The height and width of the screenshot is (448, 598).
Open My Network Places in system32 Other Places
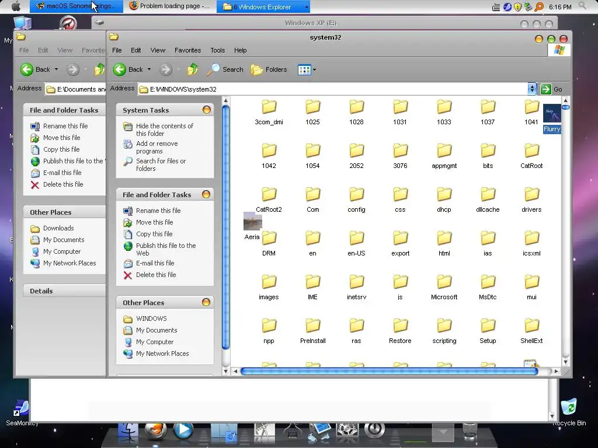pyautogui.click(x=162, y=353)
